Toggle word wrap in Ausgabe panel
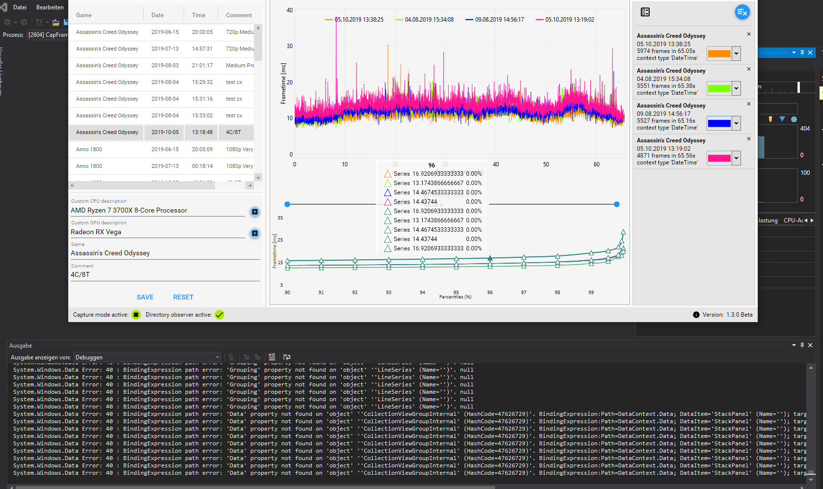This screenshot has height=489, width=823. [287, 357]
